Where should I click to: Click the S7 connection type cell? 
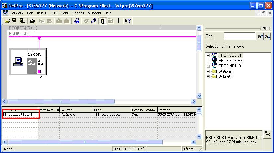(x=112, y=115)
